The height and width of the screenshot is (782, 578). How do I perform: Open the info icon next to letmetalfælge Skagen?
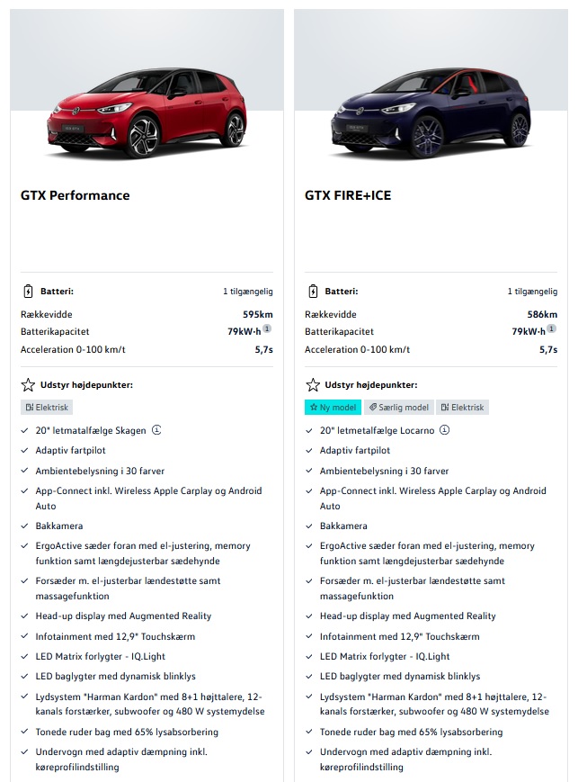coord(156,429)
